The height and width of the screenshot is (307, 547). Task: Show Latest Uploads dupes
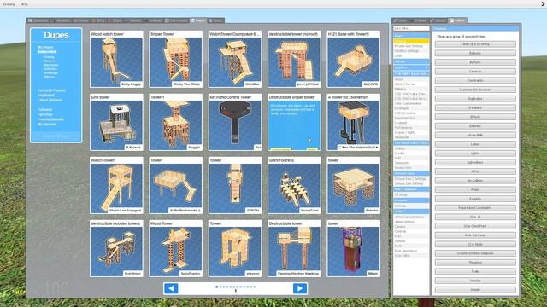point(50,100)
